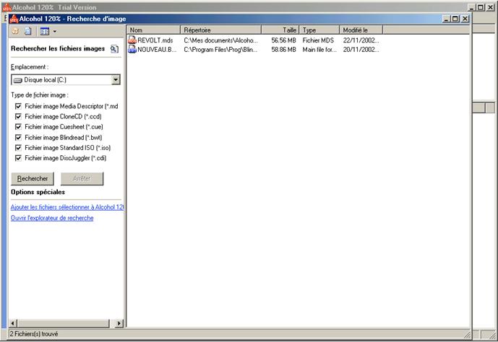Maximize the Alcohol 120% Trial Version main window
This screenshot has height=342, width=498.
481,7
